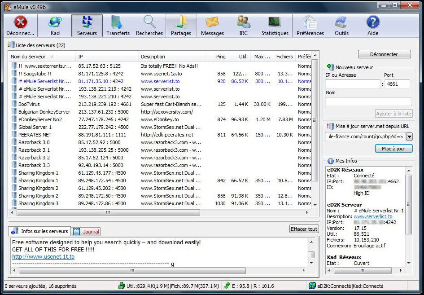This screenshot has width=424, height=295.
Task: Click the server icon beside Bulgarian DonkeyServer
Action: (x=14, y=111)
